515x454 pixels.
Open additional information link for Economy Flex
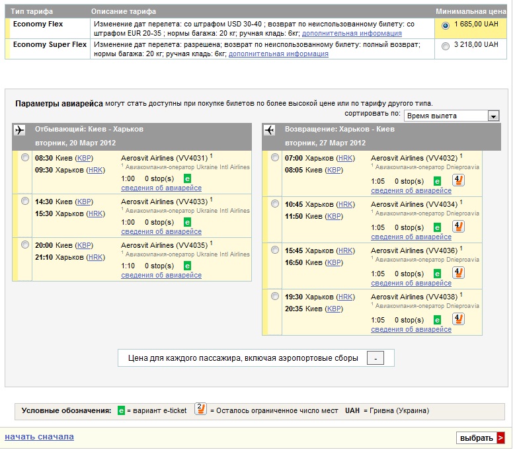pos(352,33)
